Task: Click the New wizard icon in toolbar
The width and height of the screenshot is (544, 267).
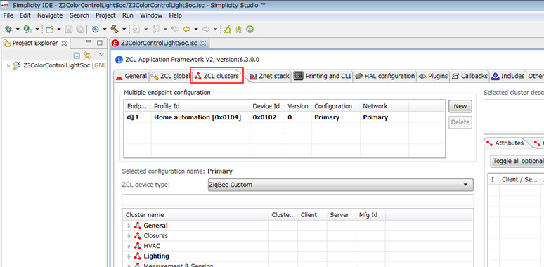Action: [50, 29]
